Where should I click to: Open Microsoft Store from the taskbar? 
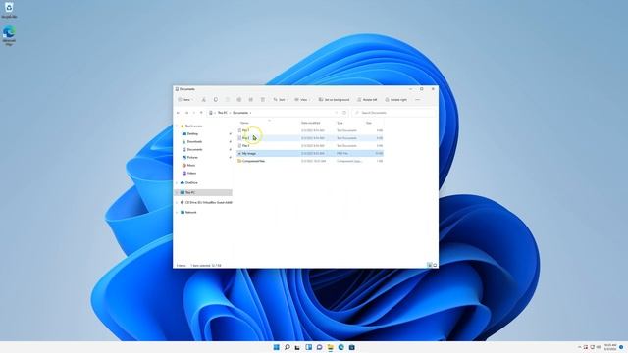click(351, 347)
